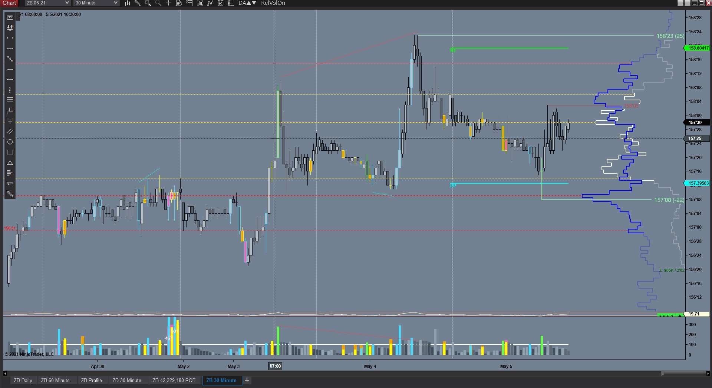Select the ruler tool
The height and width of the screenshot is (388, 712).
click(10, 17)
